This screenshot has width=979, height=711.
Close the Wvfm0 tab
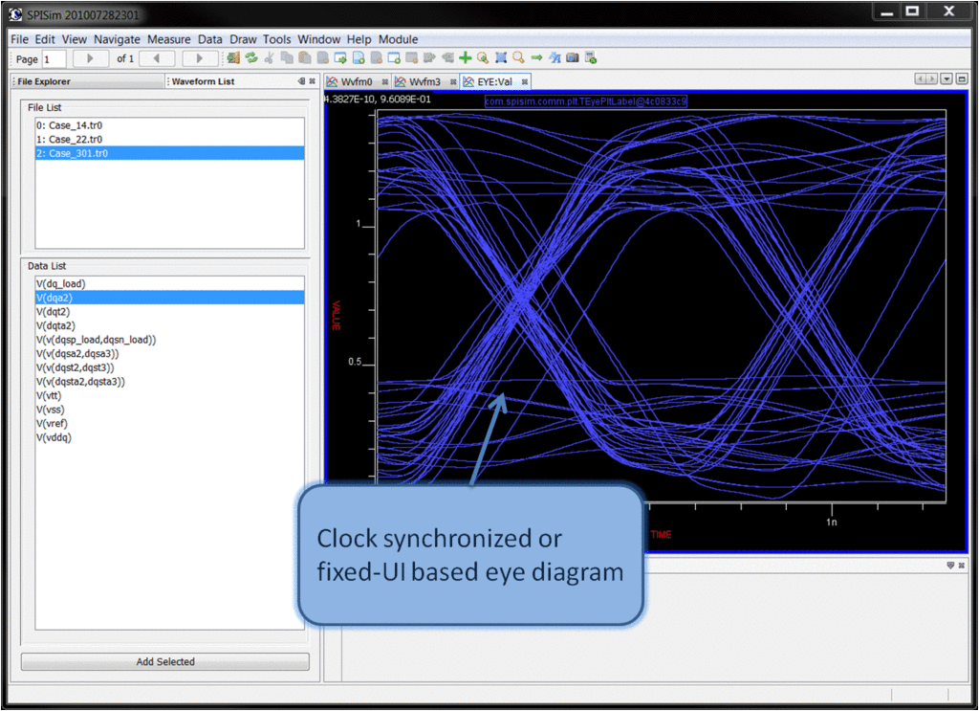385,82
